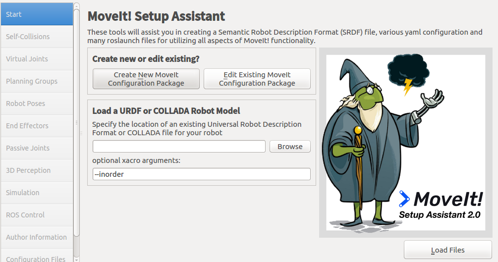Click Edit Existing MoveIt Configuration Package
The height and width of the screenshot is (262, 498).
pyautogui.click(x=257, y=79)
